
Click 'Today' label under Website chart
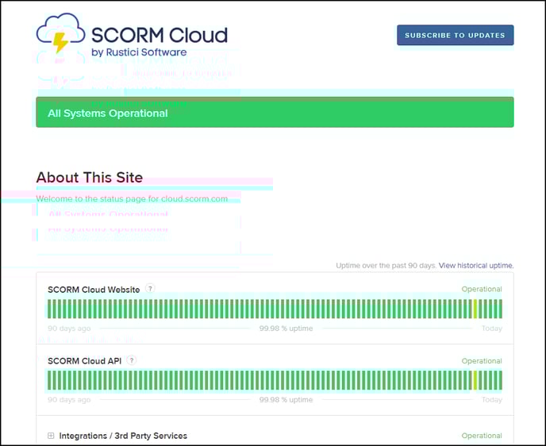pos(492,329)
